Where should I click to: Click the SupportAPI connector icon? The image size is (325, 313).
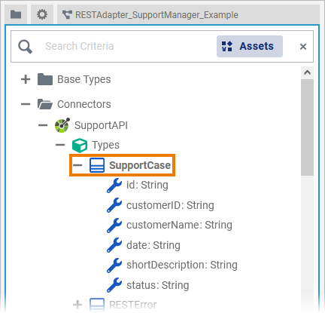(x=62, y=125)
